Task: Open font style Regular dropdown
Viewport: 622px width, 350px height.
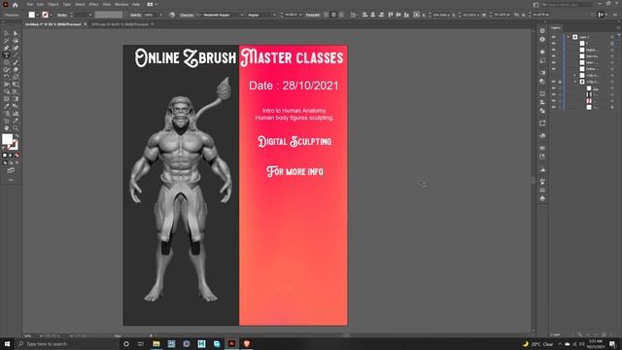Action: tap(274, 15)
